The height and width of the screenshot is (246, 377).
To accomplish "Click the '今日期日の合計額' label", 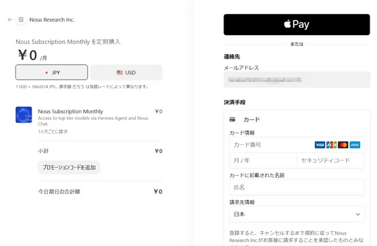I will click(x=59, y=191).
